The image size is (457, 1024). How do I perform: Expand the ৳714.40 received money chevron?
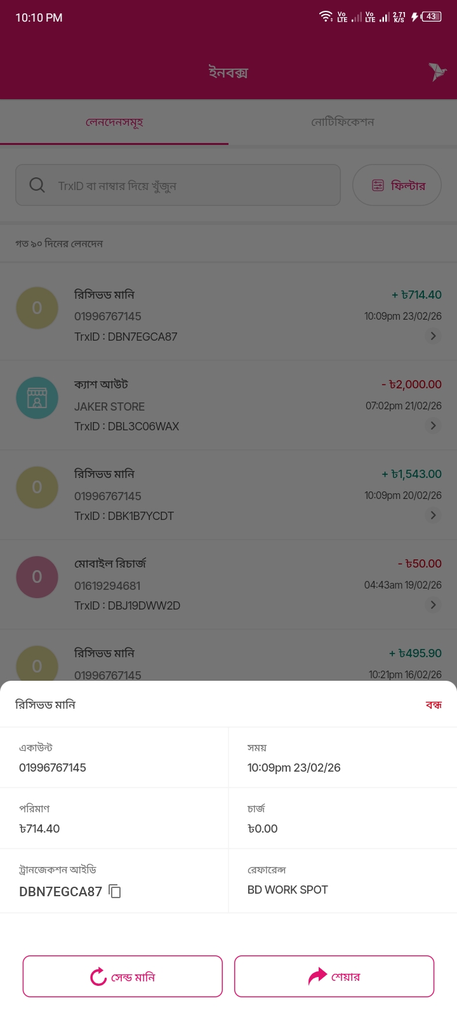pos(433,336)
